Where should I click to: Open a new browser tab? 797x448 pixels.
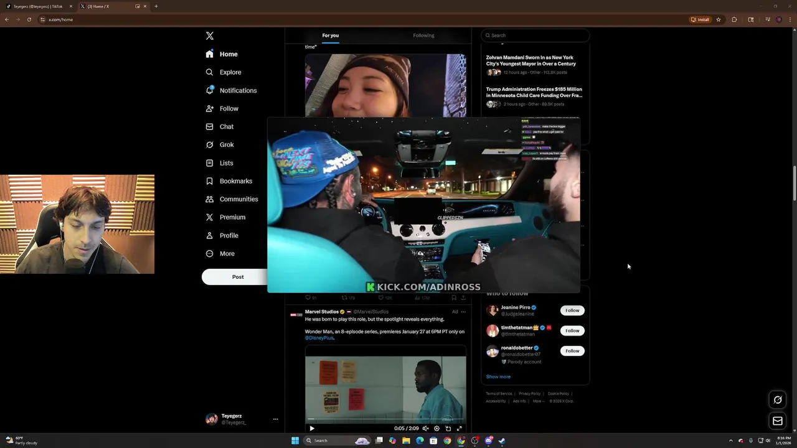point(156,6)
